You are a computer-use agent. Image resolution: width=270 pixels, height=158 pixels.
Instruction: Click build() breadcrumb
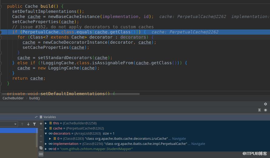35,98
